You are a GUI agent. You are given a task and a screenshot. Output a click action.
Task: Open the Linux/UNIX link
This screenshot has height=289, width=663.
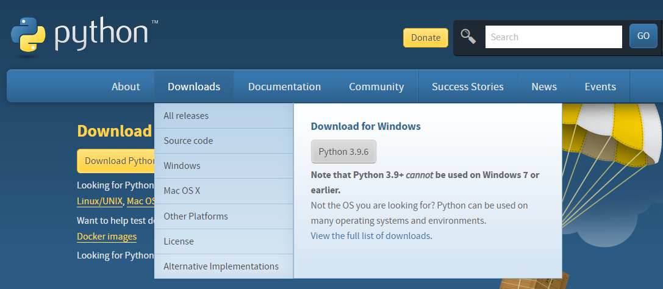(100, 201)
